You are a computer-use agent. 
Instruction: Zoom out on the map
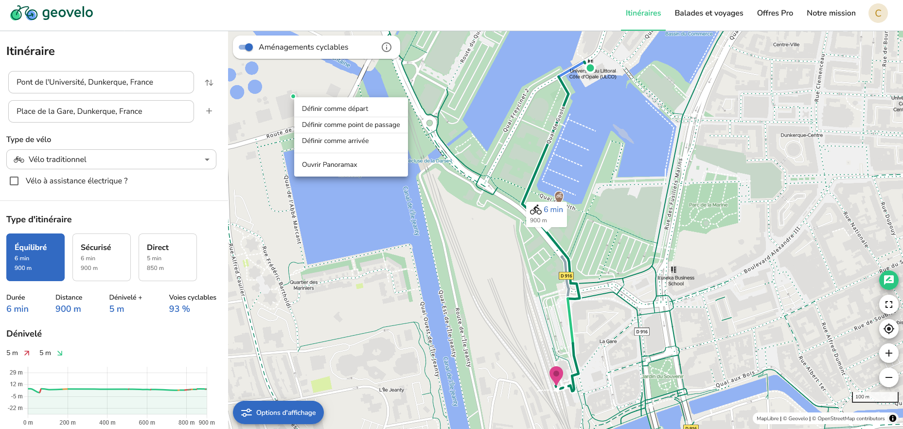[888, 377]
